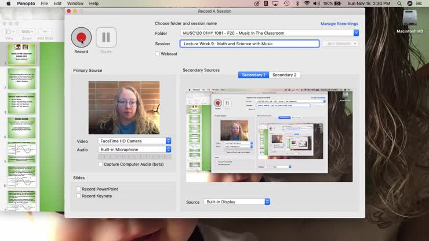
Task: Click the calculator-style menu bar icon
Action: click(266, 3)
